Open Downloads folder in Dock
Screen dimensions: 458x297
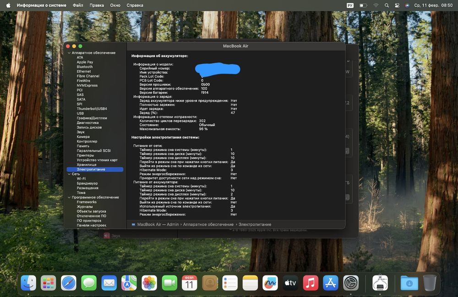coord(409,283)
